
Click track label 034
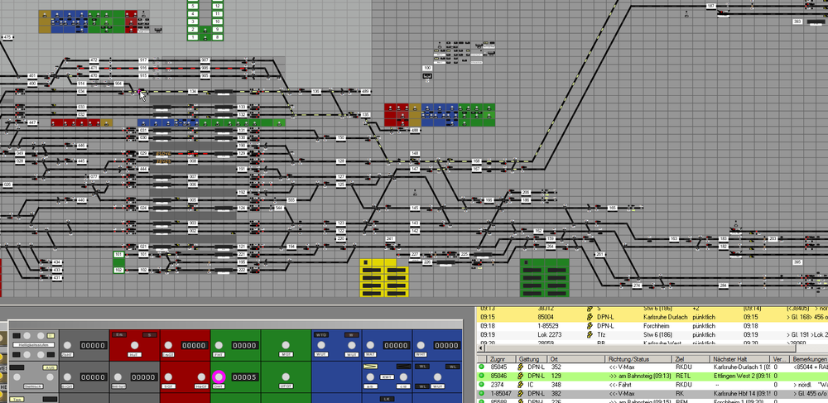(x=81, y=91)
